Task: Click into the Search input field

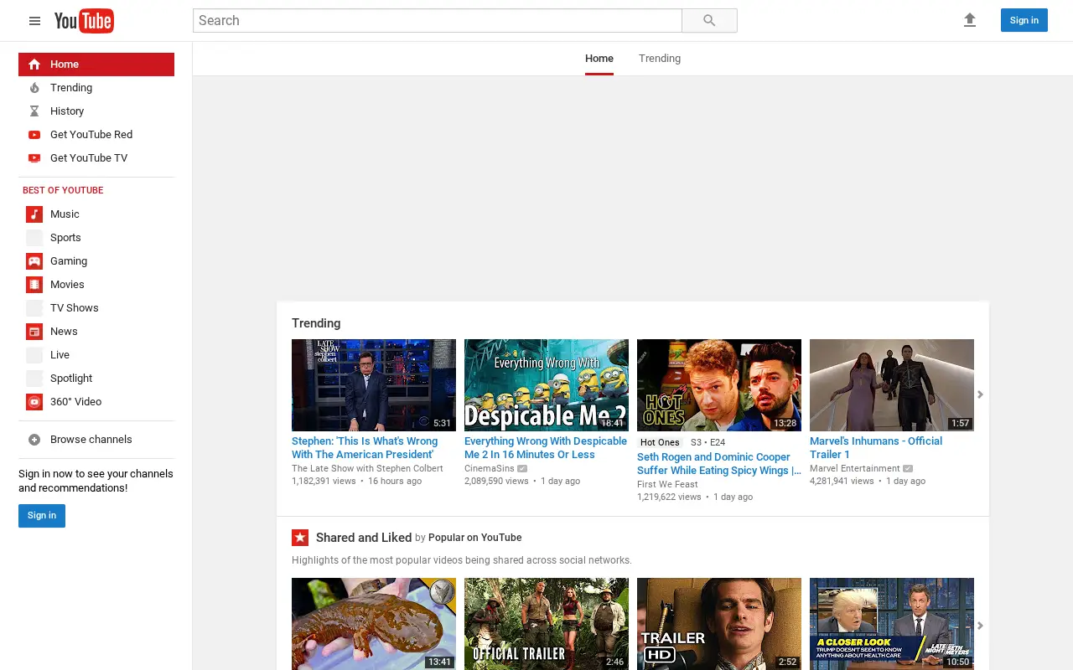Action: [x=438, y=21]
